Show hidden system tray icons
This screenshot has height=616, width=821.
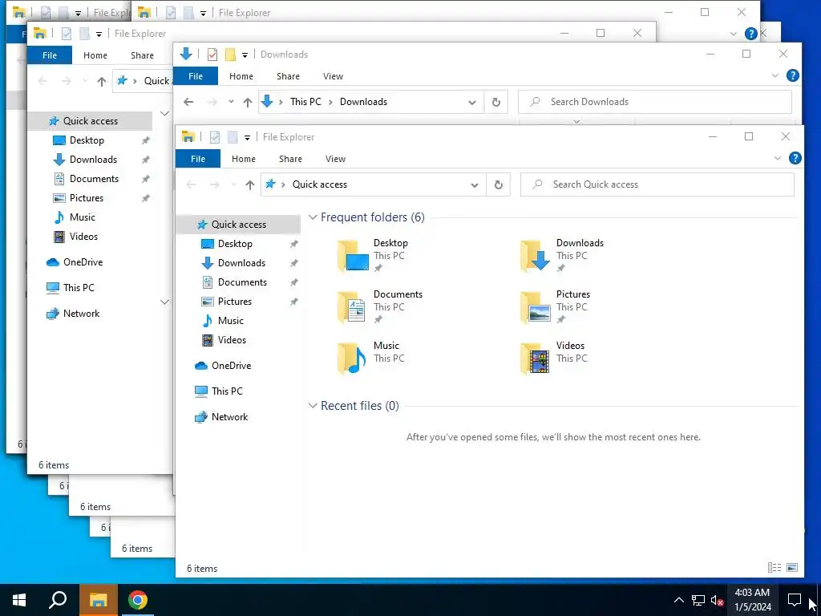pos(678,600)
